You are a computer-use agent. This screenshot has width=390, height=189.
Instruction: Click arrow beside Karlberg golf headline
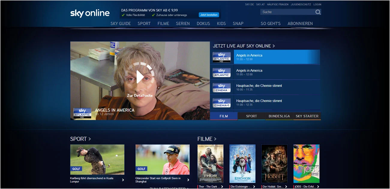tap(123, 180)
